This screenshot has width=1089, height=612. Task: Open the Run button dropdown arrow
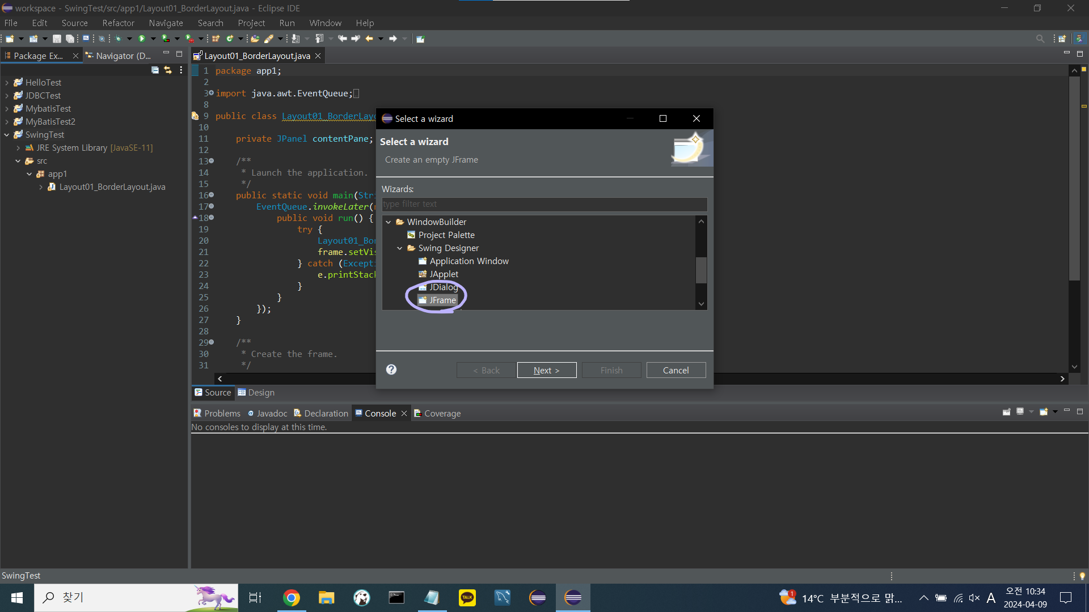(x=153, y=39)
